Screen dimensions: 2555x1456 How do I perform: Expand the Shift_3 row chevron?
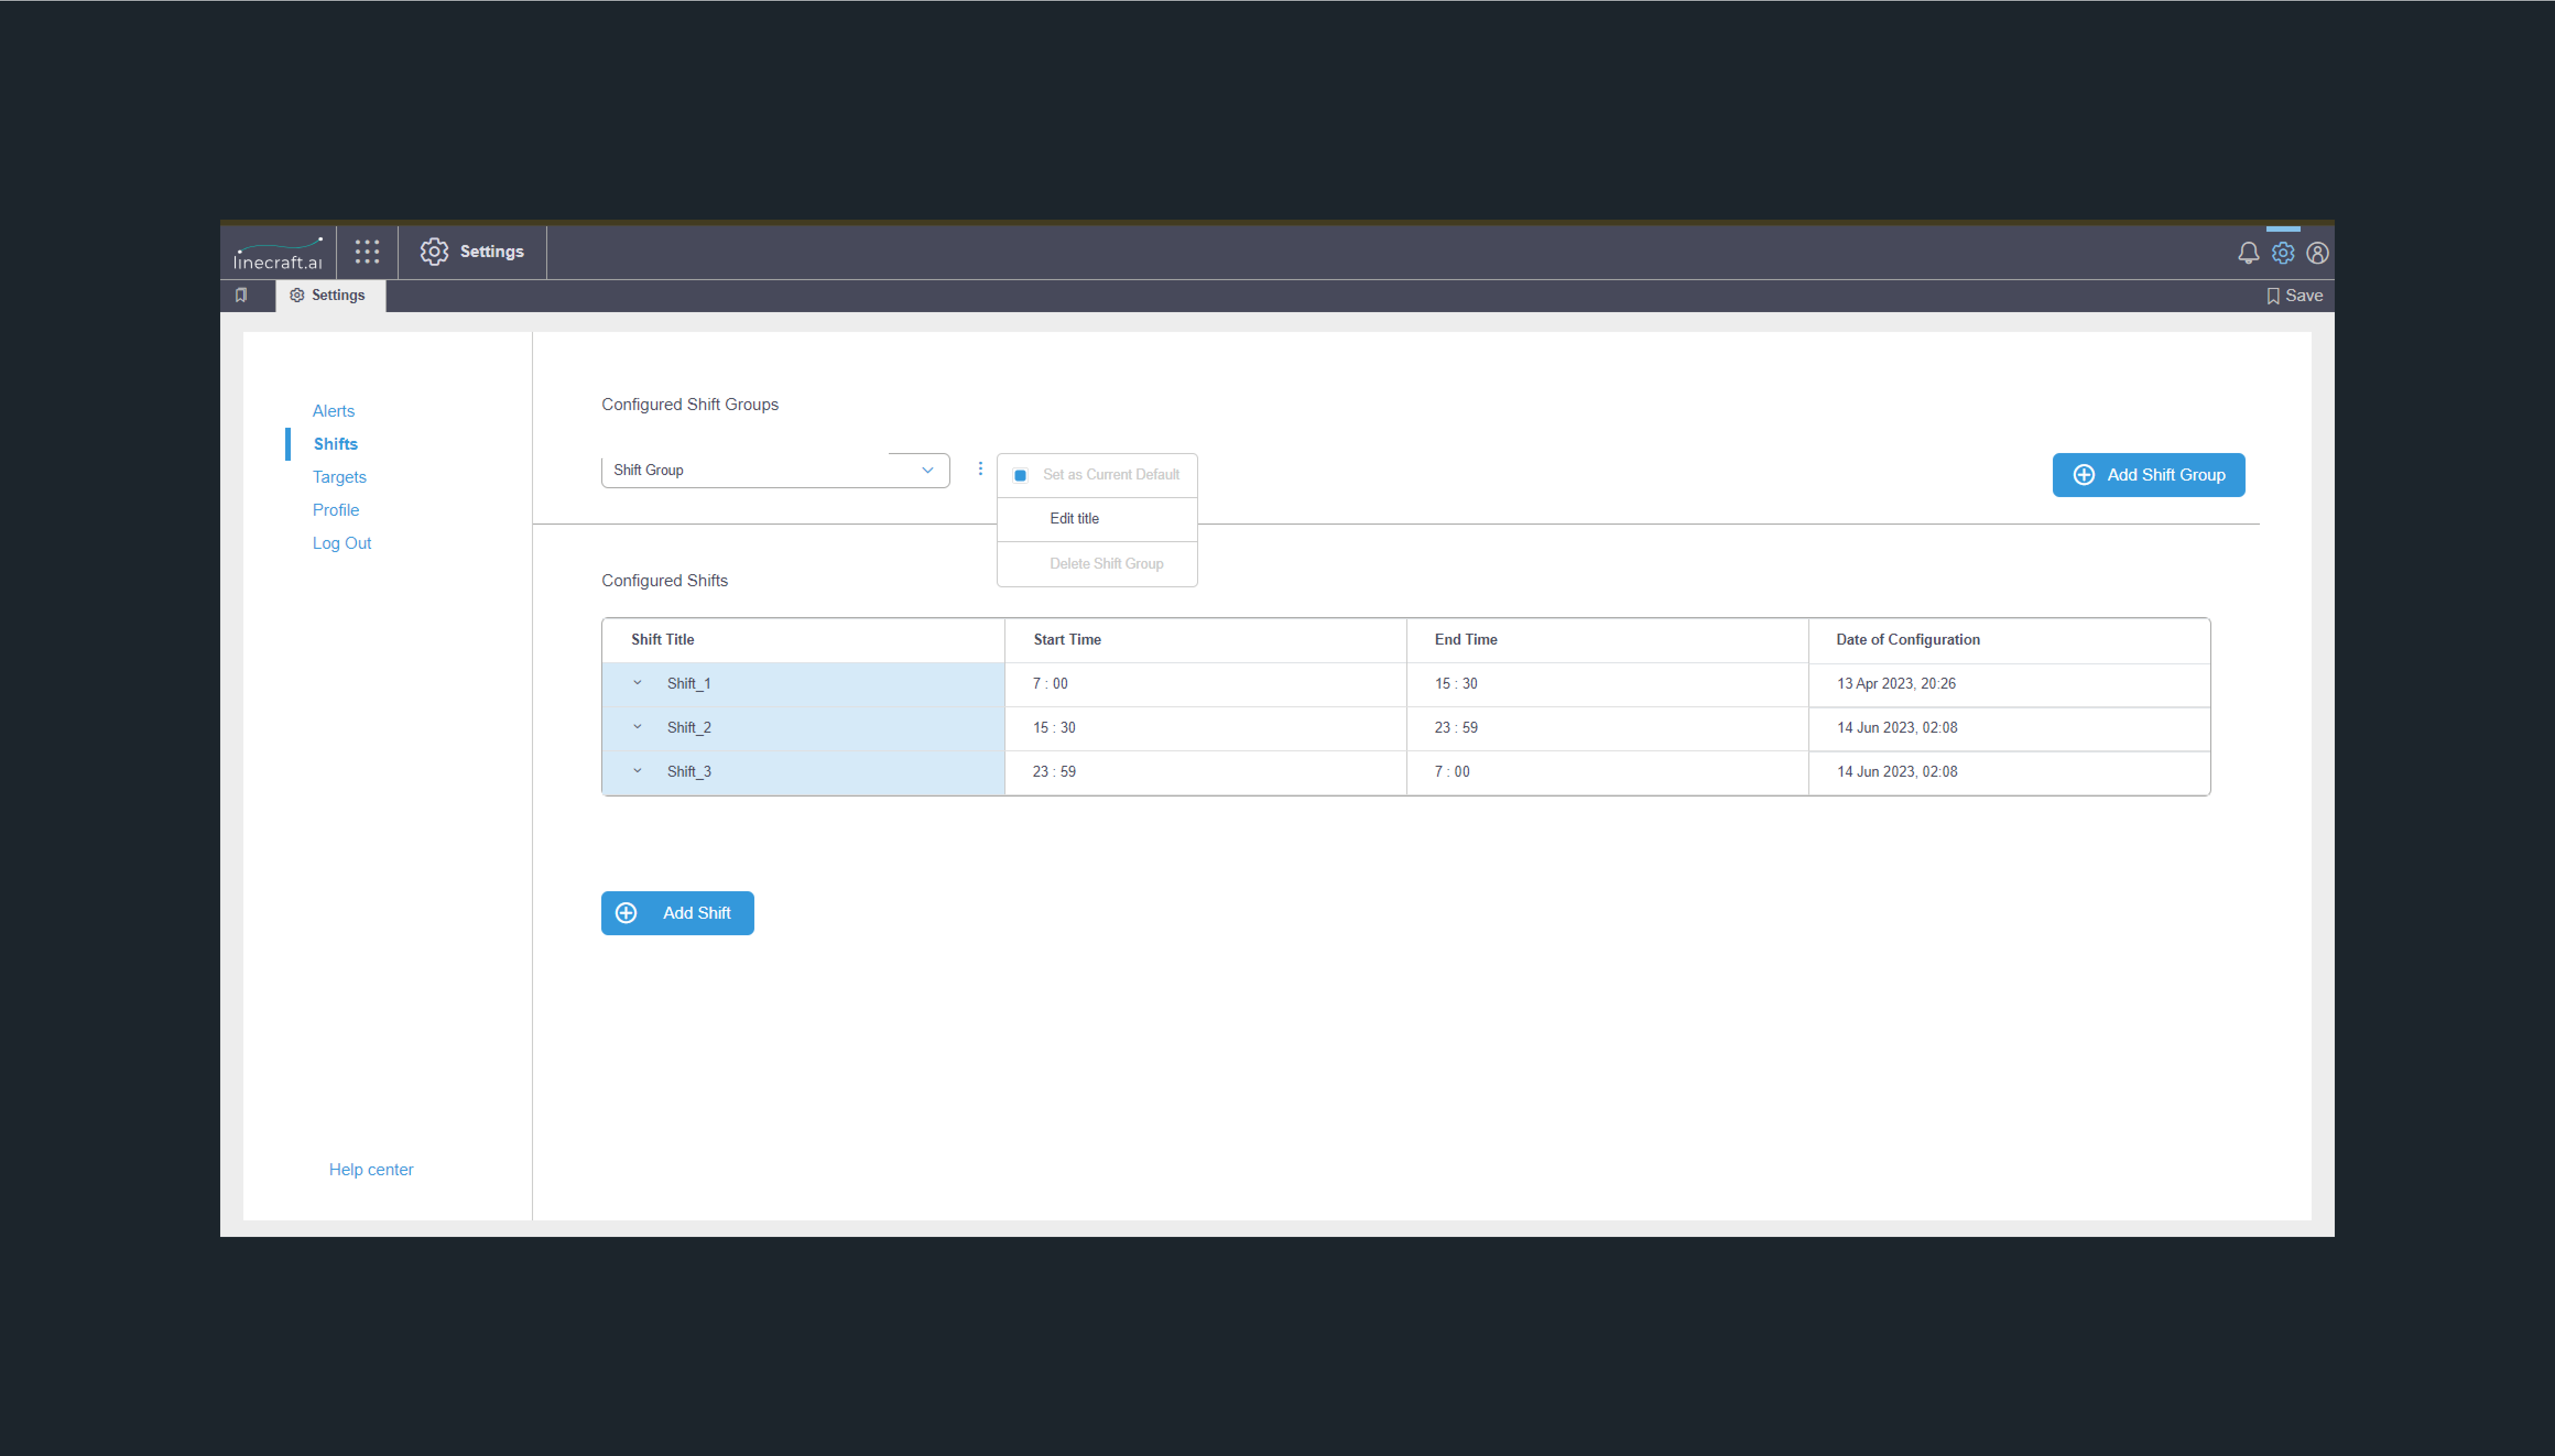(x=637, y=771)
